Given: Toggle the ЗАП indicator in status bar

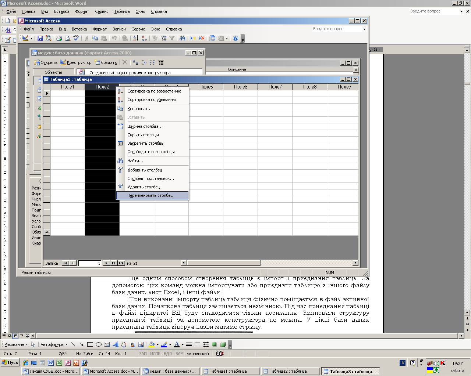Looking at the screenshot, I should click(143, 354).
